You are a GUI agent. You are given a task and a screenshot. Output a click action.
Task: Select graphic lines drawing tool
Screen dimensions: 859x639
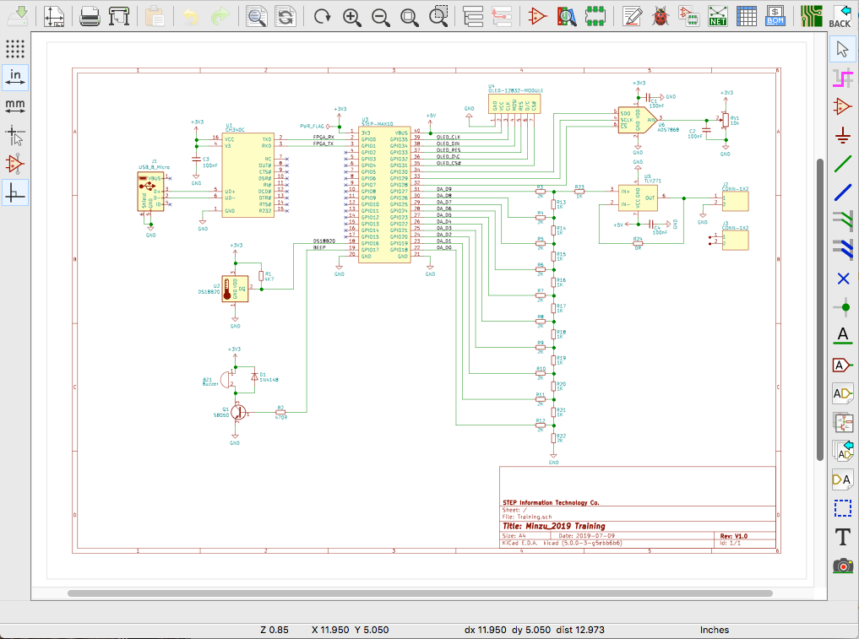(x=843, y=508)
